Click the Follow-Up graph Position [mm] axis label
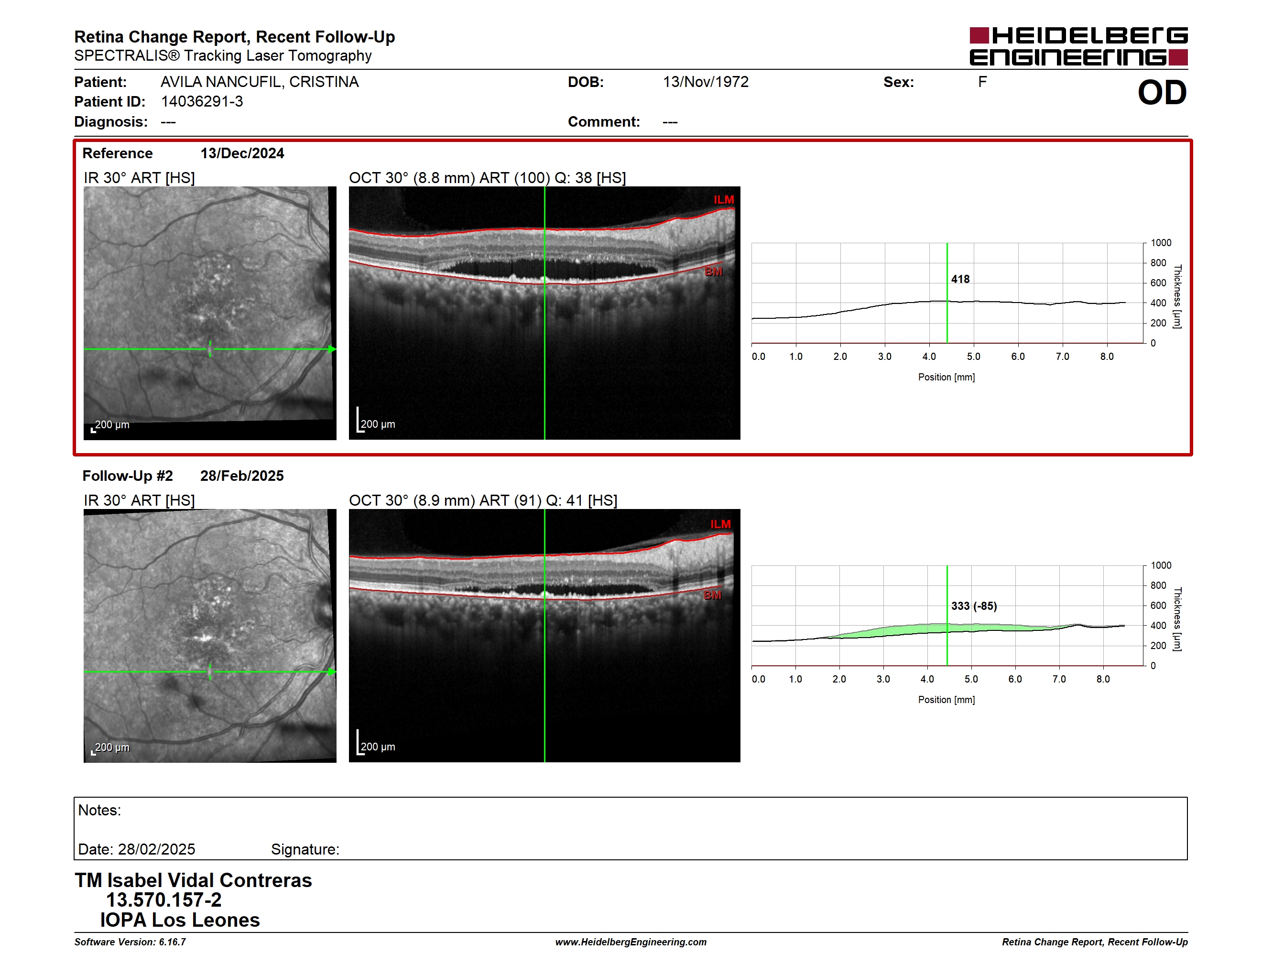 (946, 700)
